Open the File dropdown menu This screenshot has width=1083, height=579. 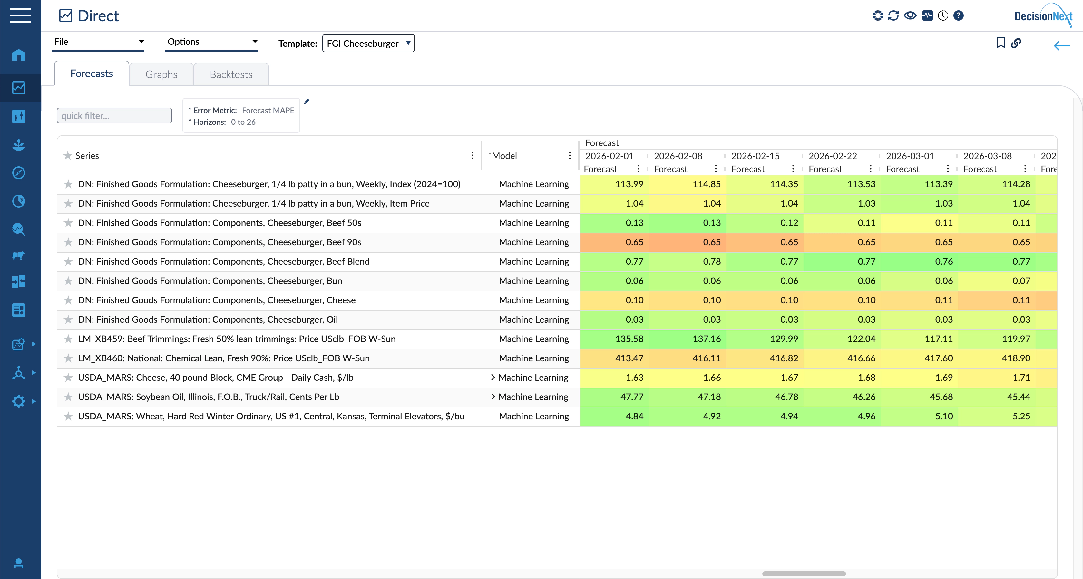coord(98,42)
